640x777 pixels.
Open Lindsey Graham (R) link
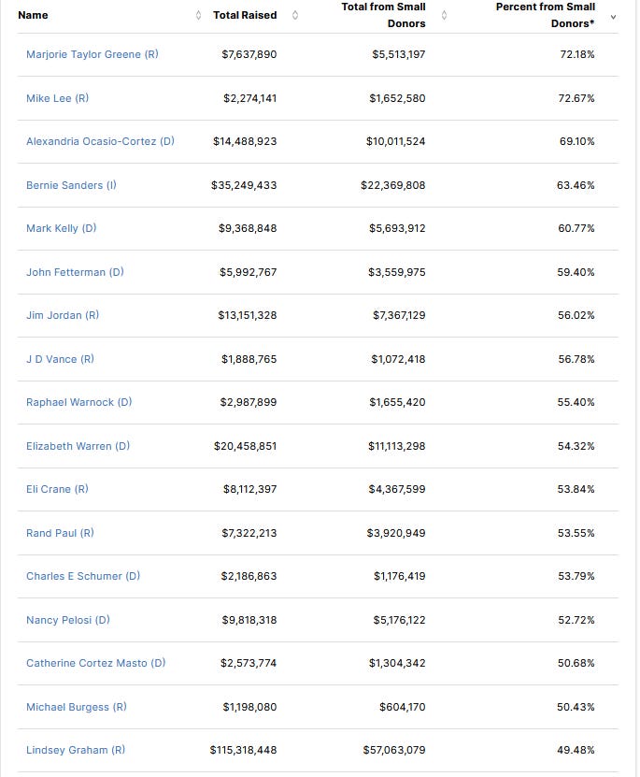[x=76, y=750]
